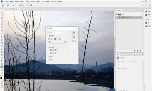
Task: Select 基线已优化 format radio option
Action: point(49,53)
